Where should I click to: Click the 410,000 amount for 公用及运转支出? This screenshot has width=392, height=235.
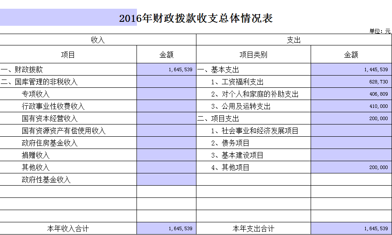coord(351,106)
